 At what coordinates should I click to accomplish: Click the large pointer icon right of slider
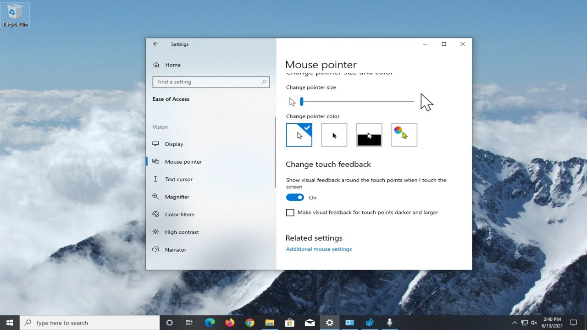426,102
